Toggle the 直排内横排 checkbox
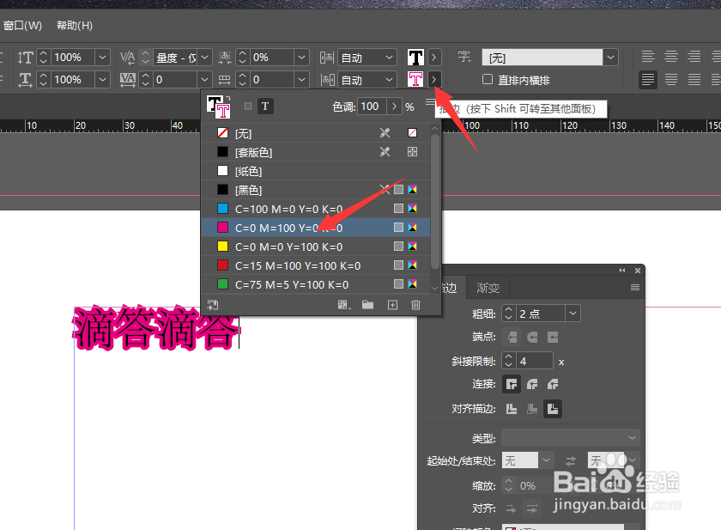721x530 pixels. click(x=488, y=80)
